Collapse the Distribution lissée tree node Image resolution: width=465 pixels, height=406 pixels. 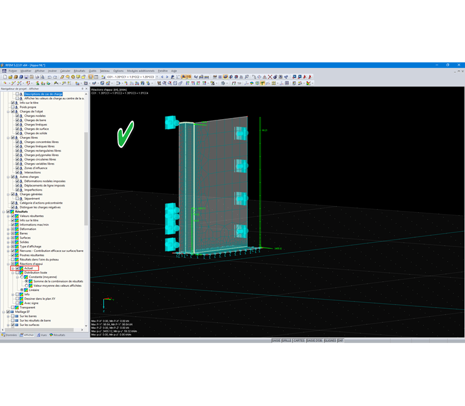pyautogui.click(x=13, y=273)
